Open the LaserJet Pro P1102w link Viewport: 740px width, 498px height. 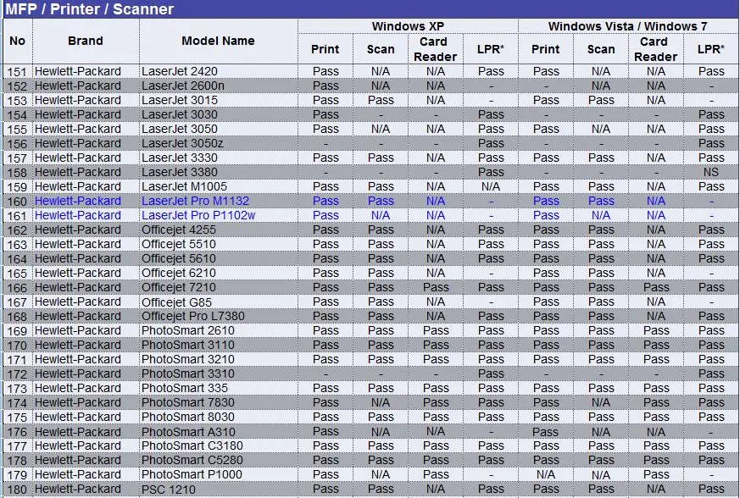(198, 215)
